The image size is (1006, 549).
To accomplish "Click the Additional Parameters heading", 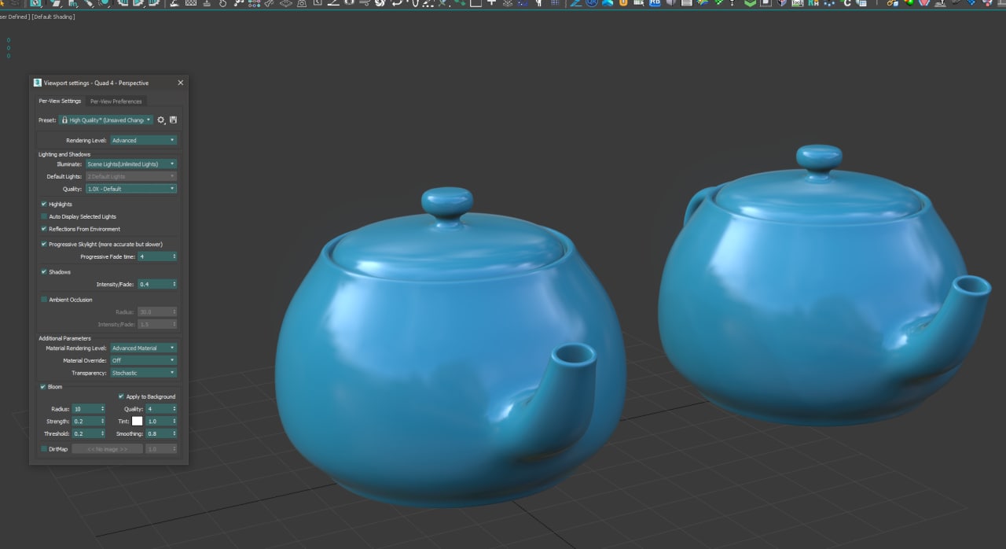I will point(64,338).
